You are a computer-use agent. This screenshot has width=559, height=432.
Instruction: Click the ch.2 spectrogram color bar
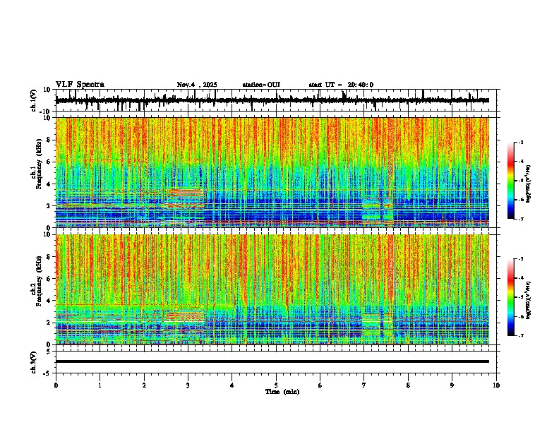click(510, 297)
